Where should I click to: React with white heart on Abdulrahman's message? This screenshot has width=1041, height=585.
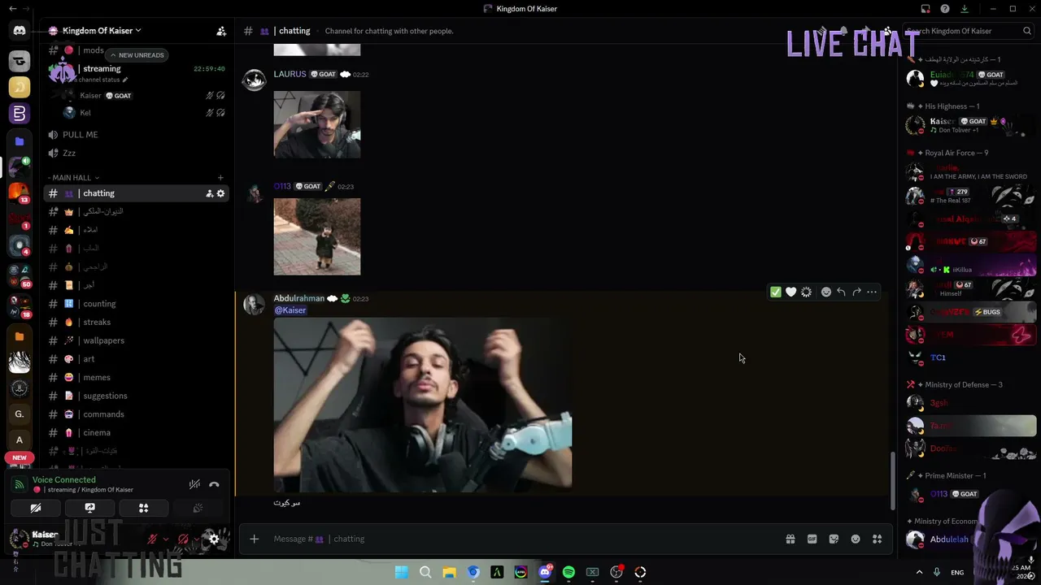(x=791, y=292)
